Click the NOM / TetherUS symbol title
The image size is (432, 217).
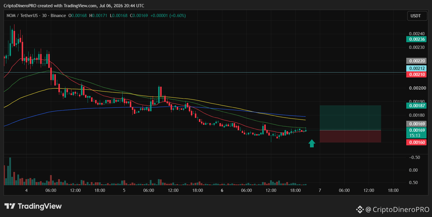[x=22, y=16]
